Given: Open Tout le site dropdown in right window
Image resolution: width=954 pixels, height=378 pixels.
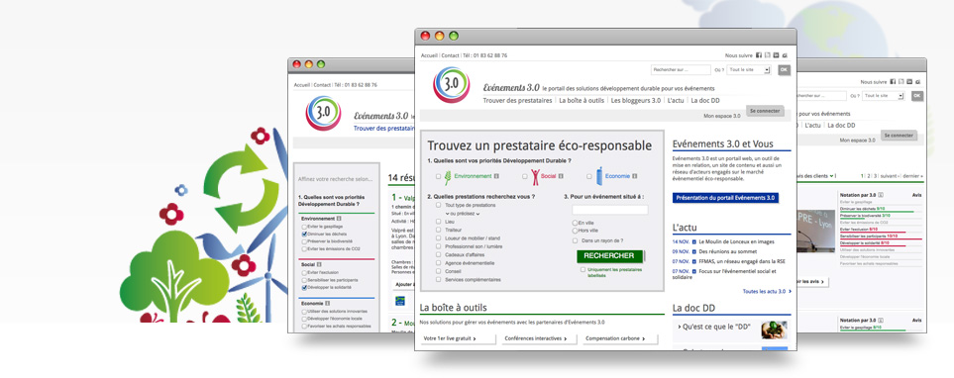Looking at the screenshot, I should click(x=883, y=96).
